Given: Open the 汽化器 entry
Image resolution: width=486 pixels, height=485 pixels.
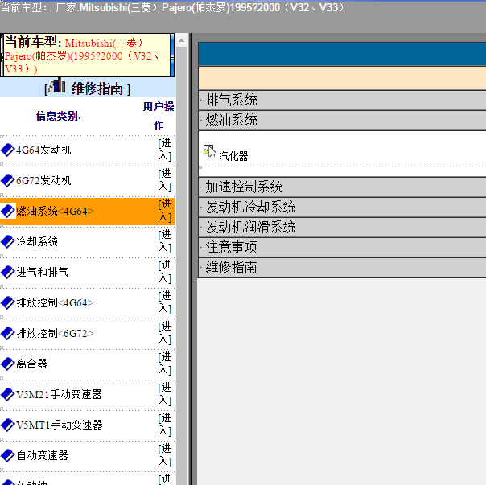Looking at the screenshot, I should point(233,156).
